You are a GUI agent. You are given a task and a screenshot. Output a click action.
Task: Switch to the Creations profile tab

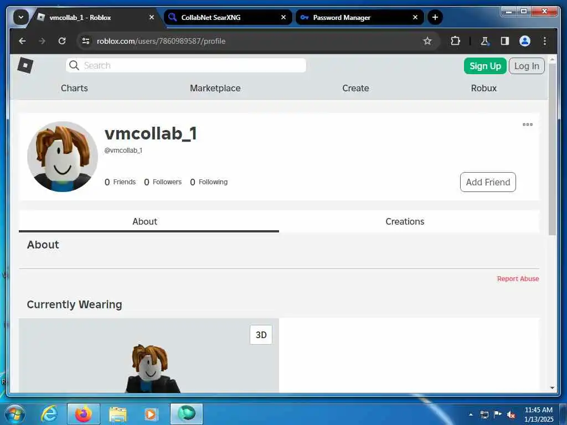pos(405,221)
